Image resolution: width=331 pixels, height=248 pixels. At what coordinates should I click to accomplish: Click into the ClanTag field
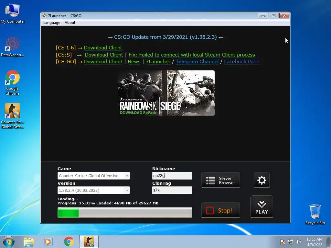[x=172, y=190]
